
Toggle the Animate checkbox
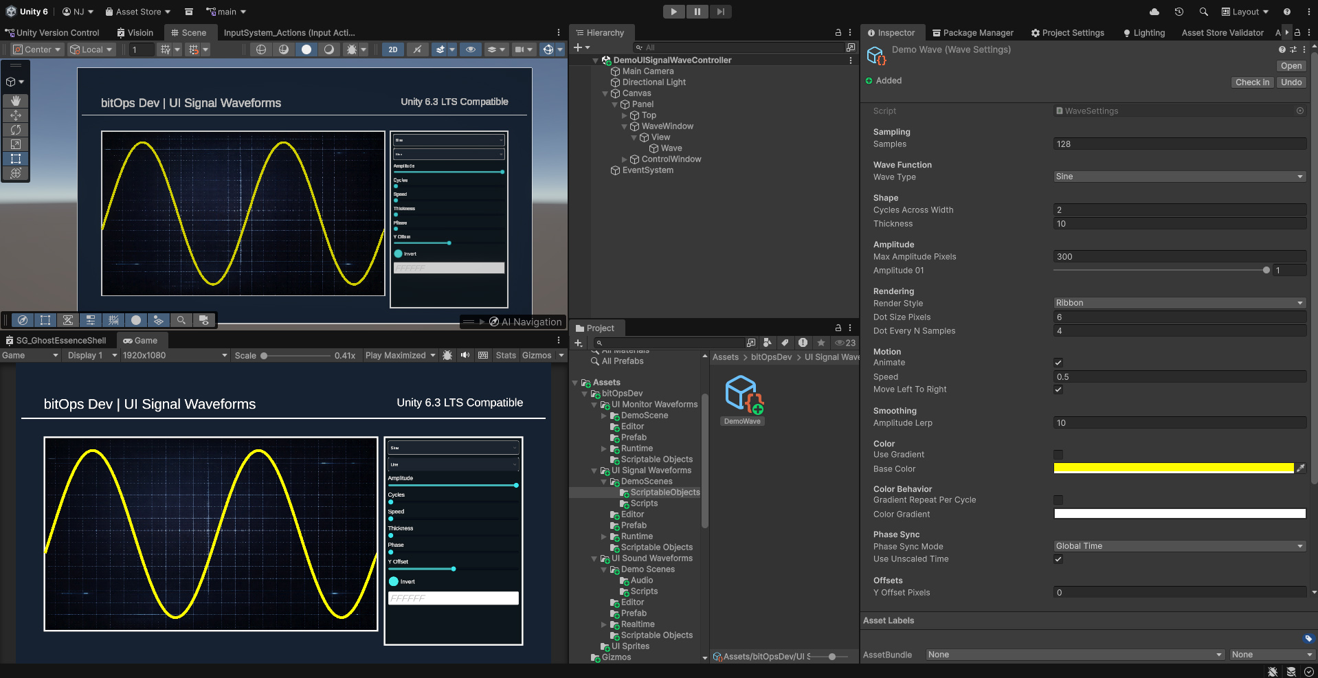click(1058, 363)
